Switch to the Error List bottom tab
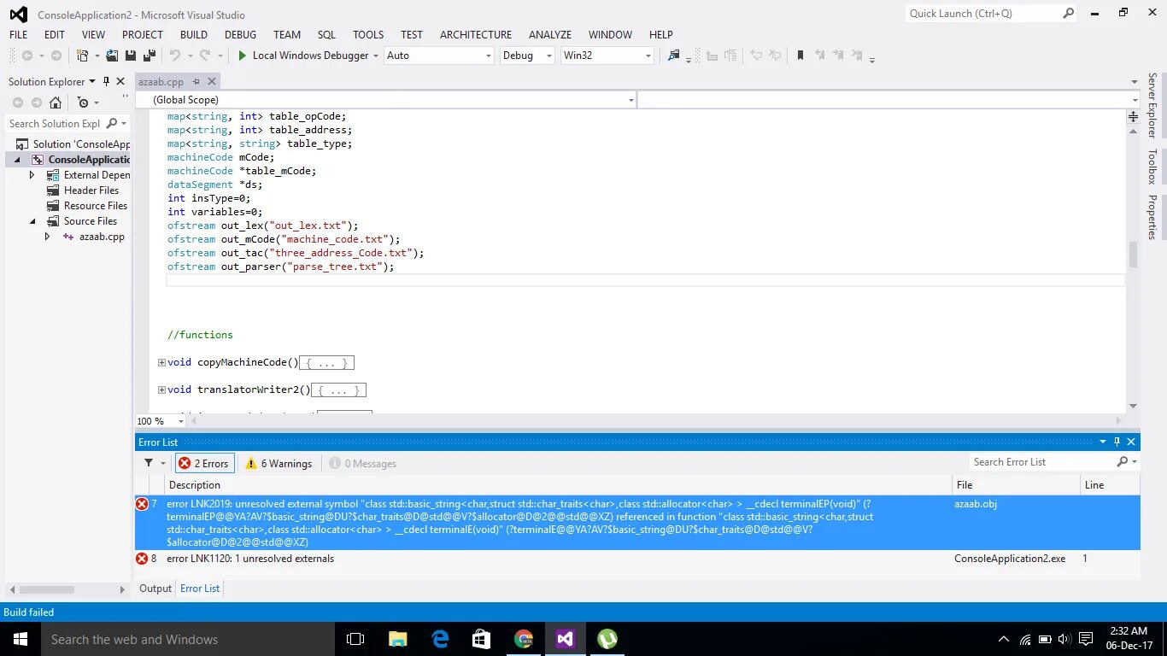Viewport: 1167px width, 656px height. tap(200, 589)
